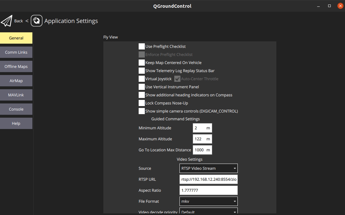Click the QGroundControl Q logo icon
This screenshot has height=215, width=345.
(37, 21)
